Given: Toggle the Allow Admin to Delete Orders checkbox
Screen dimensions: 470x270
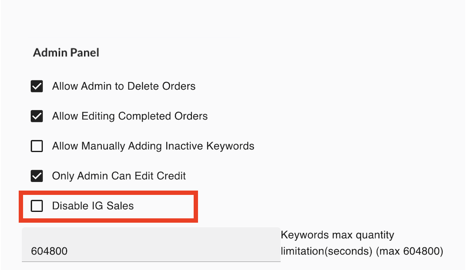Looking at the screenshot, I should [x=37, y=86].
